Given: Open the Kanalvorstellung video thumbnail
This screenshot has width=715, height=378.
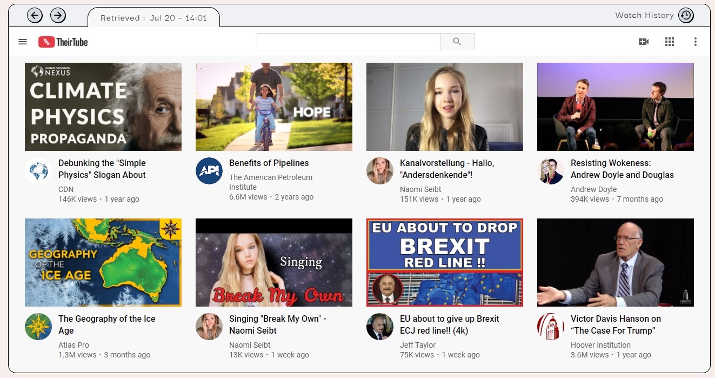Looking at the screenshot, I should (x=445, y=107).
